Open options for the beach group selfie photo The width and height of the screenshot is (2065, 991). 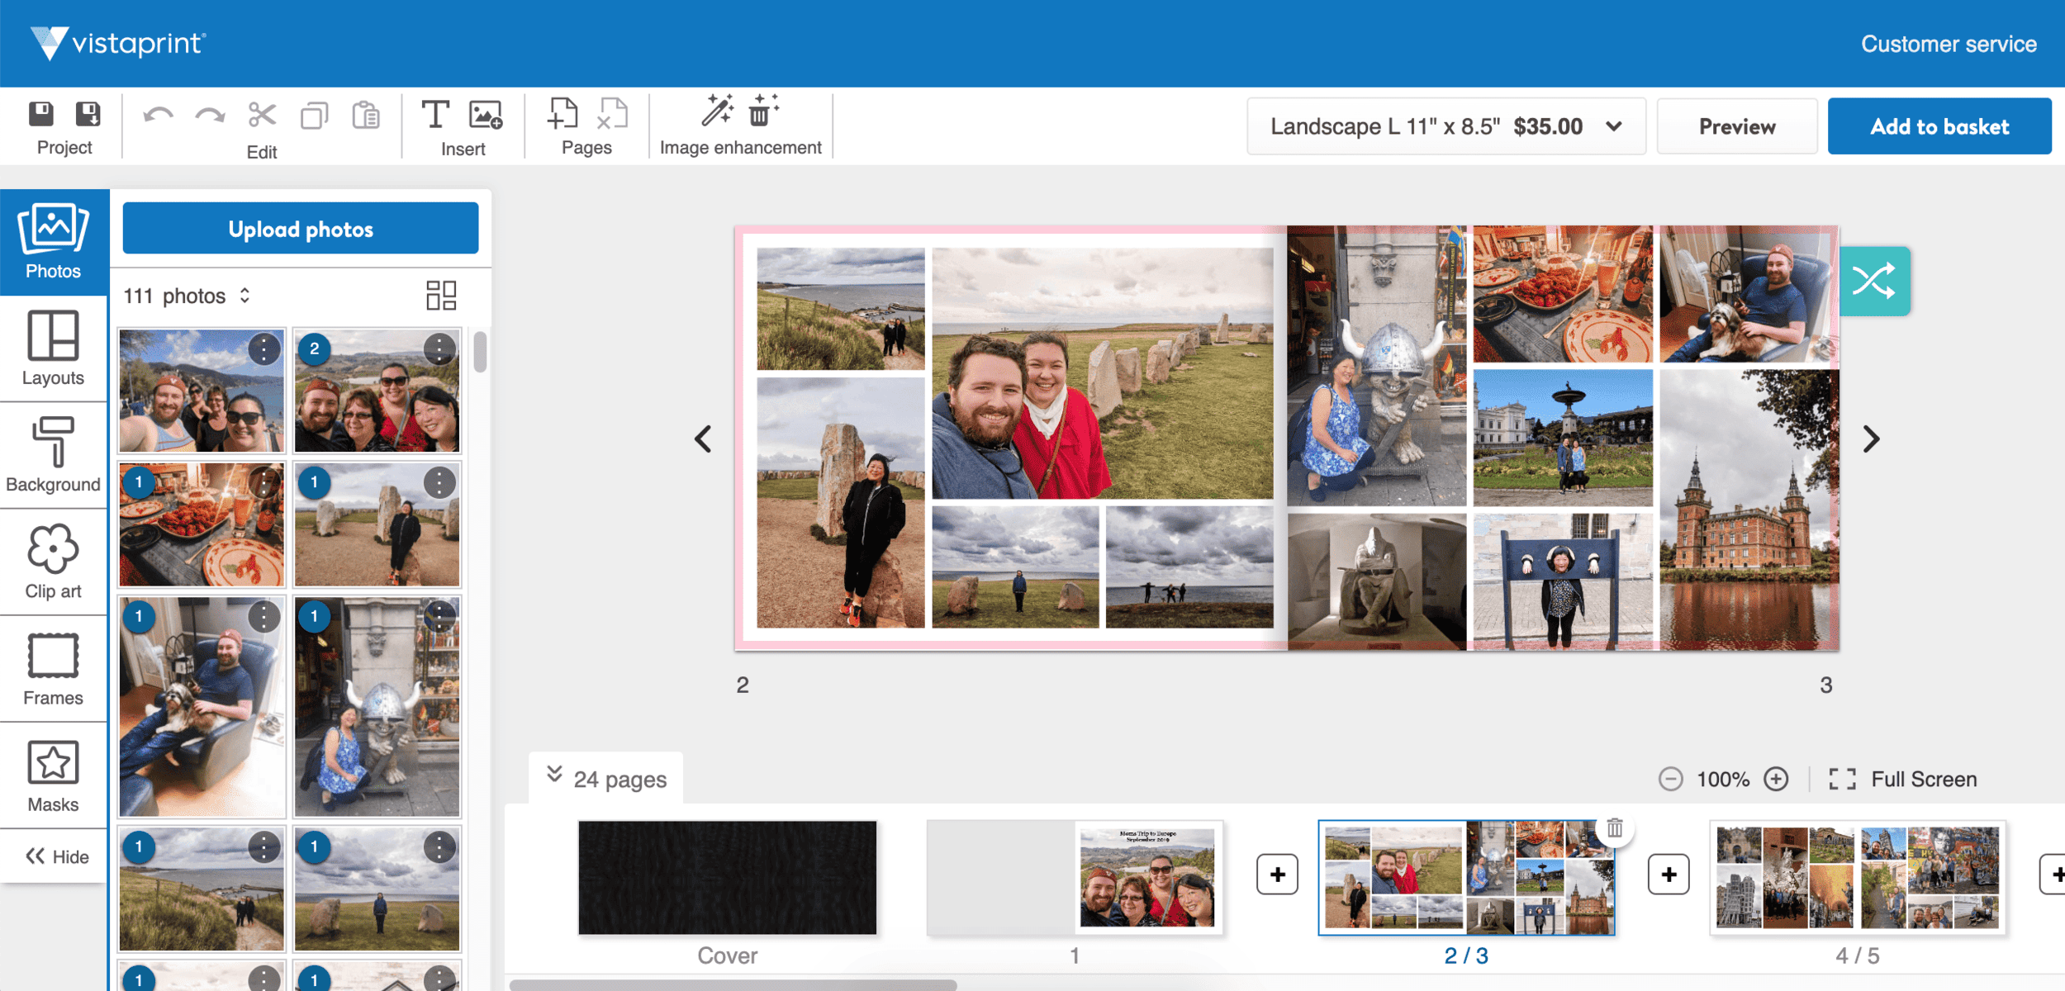point(263,349)
